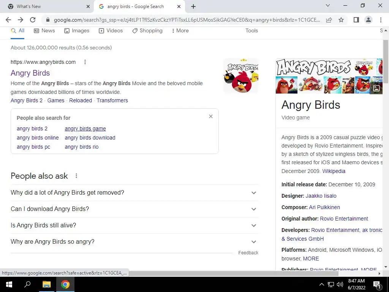The image size is (389, 292).
Task: Click the Chrome taskbar icon
Action: (65, 284)
